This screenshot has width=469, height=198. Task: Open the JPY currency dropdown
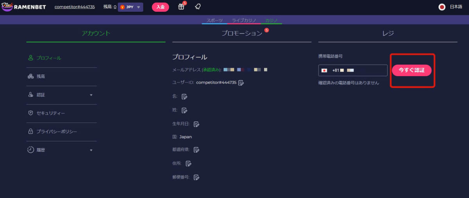(x=130, y=7)
